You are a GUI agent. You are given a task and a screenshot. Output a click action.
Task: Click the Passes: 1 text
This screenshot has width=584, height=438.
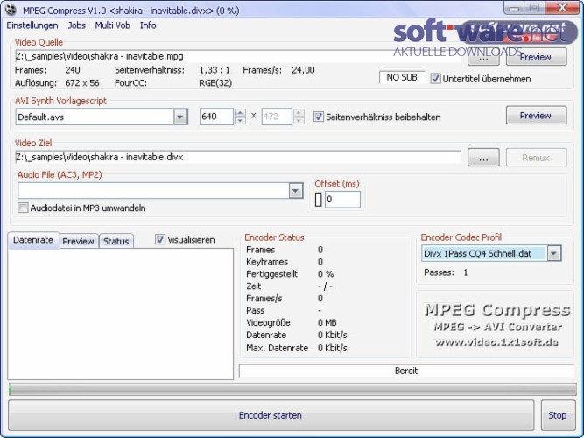coord(446,272)
